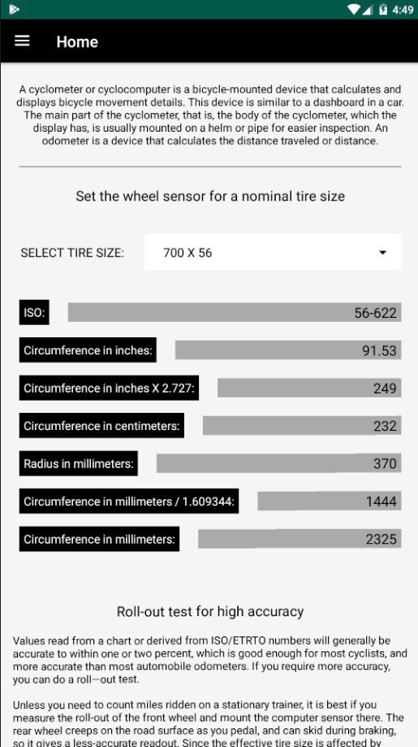This screenshot has width=418, height=747.
Task: Select circumference in inches value 91.53
Action: [288, 350]
